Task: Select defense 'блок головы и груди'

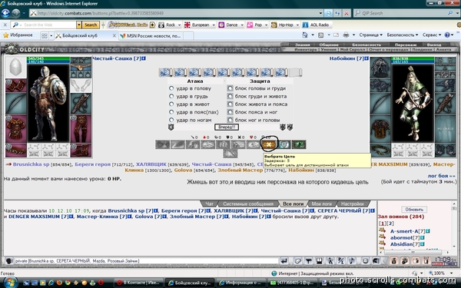Action: tap(230, 88)
